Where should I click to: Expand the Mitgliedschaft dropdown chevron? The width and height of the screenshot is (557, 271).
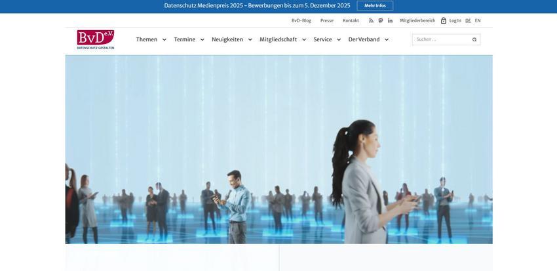[x=304, y=39]
